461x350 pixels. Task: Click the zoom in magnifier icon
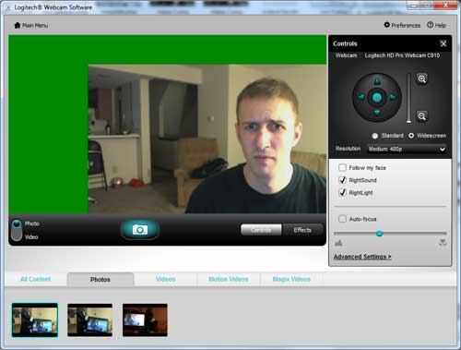tap(422, 78)
